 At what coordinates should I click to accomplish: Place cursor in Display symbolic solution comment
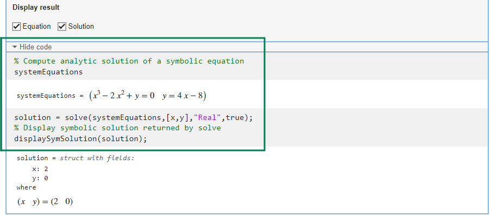pos(117,128)
